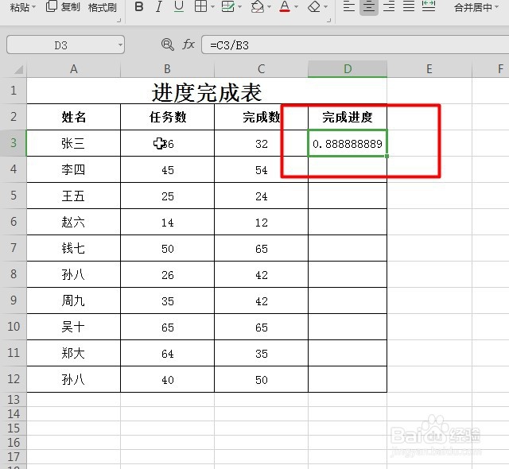509x469 pixels.
Task: Click the distributed alignment icon
Action: click(x=429, y=6)
